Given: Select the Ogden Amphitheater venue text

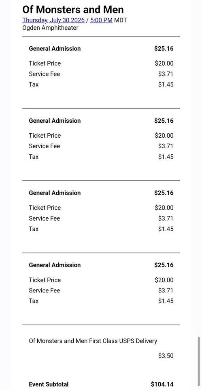Looking at the screenshot, I should click(50, 28).
